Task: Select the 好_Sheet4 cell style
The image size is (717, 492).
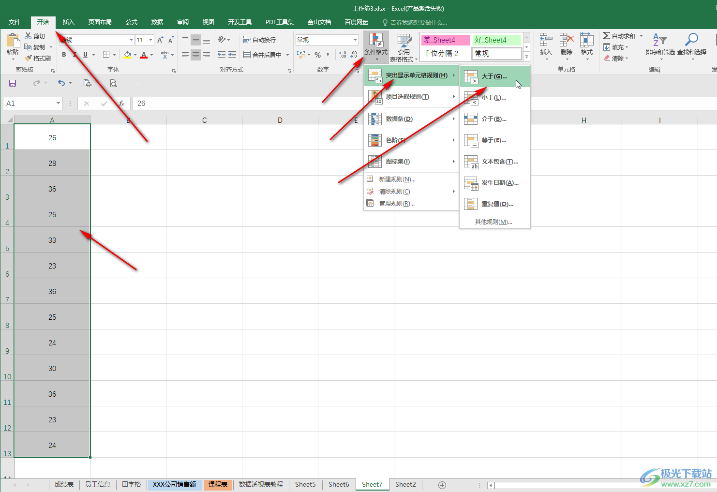Action: click(x=497, y=40)
